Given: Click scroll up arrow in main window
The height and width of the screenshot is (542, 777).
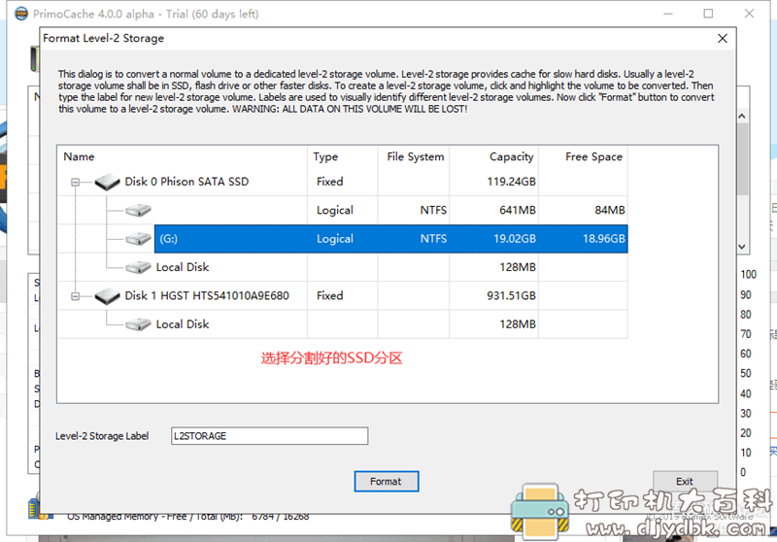Looking at the screenshot, I should pyautogui.click(x=742, y=117).
